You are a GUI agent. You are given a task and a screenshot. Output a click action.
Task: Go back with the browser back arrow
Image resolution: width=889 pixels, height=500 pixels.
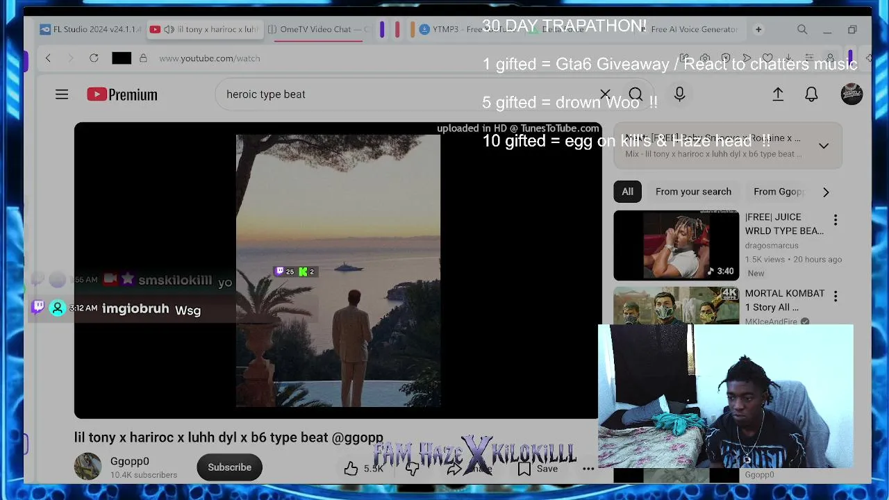coord(48,58)
